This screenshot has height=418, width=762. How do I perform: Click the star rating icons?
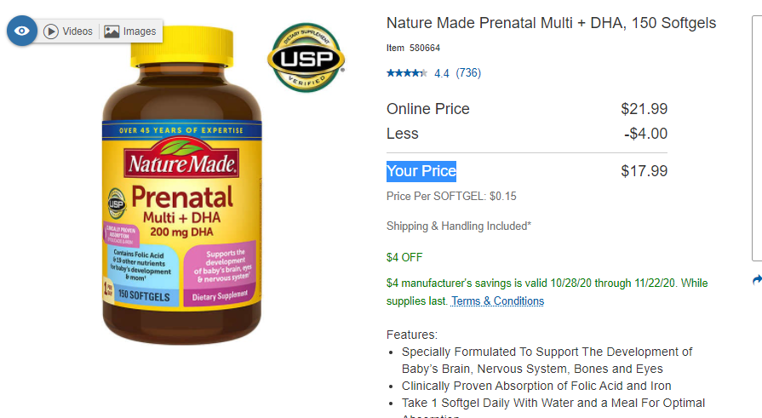407,73
